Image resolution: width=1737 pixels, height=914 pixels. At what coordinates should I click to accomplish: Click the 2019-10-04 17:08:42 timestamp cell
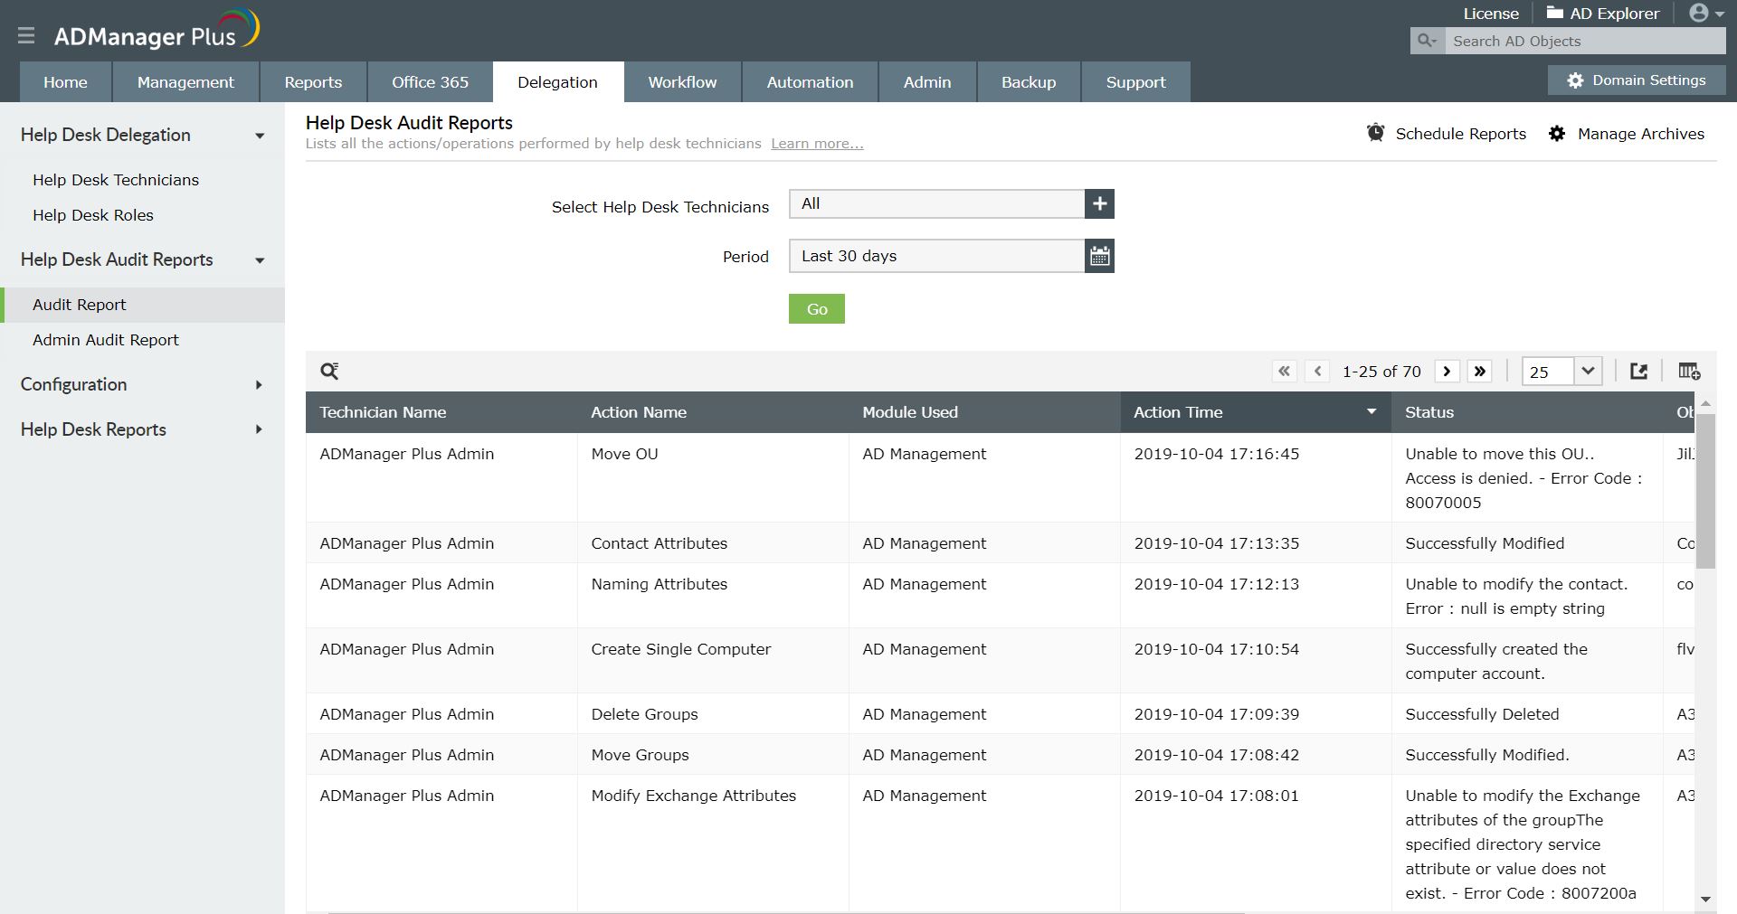pos(1256,755)
